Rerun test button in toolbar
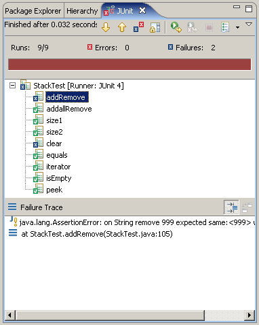 coord(176,27)
